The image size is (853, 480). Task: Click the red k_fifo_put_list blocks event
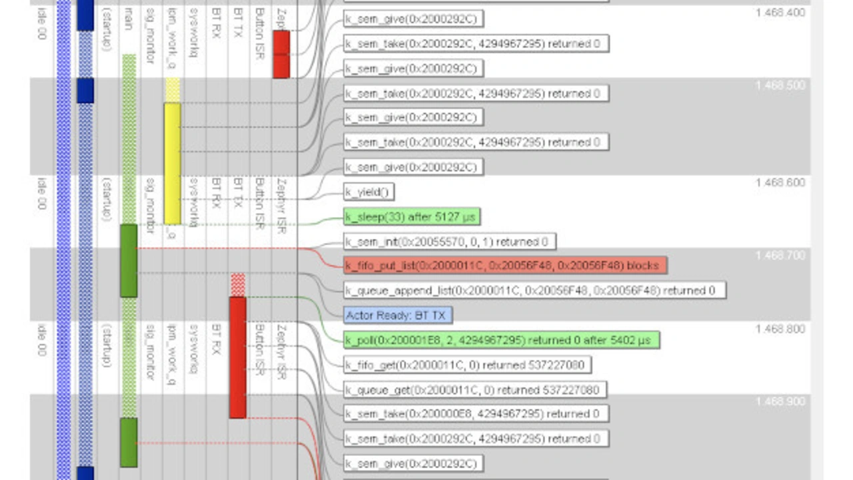click(x=504, y=266)
